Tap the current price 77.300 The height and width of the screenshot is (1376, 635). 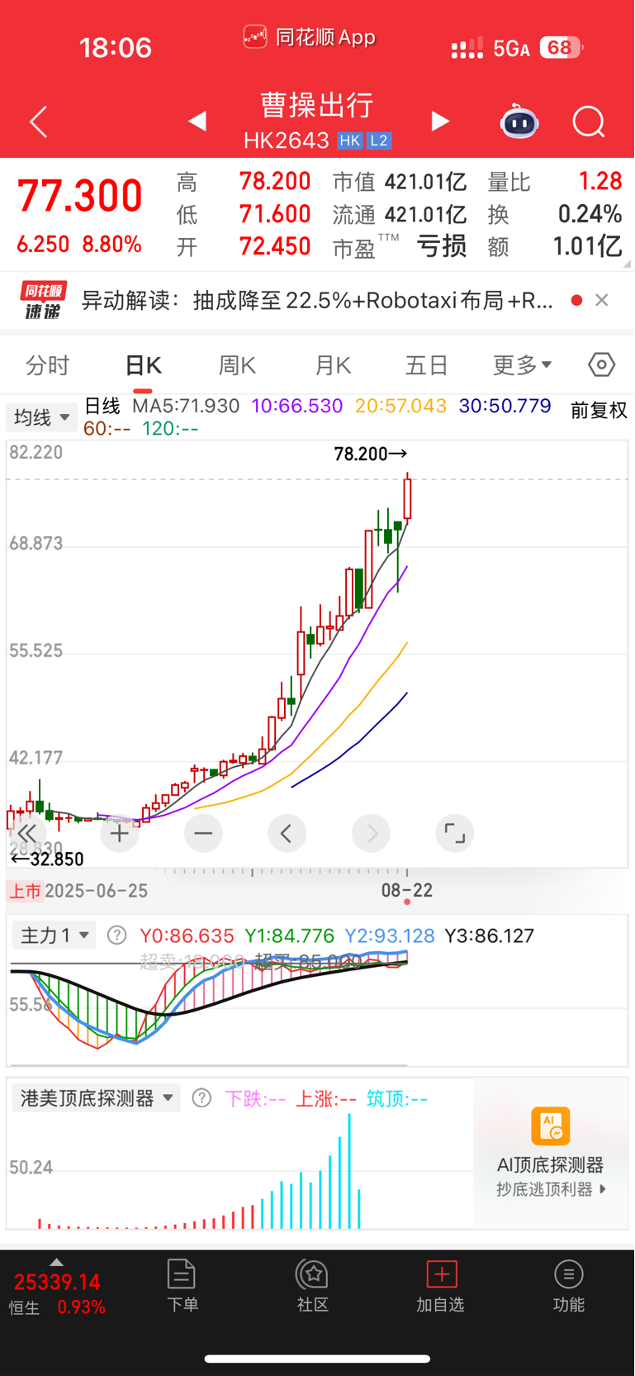point(79,197)
